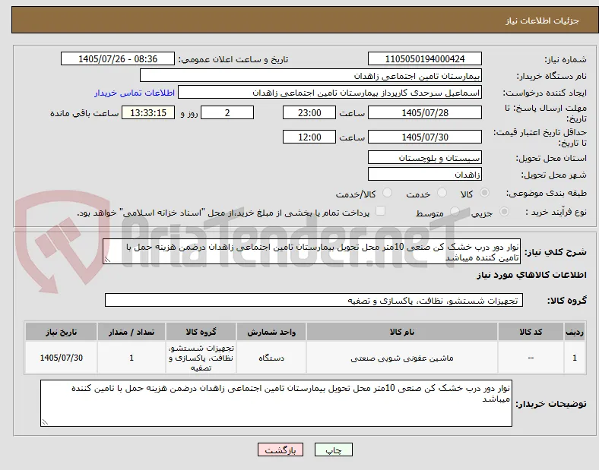The height and width of the screenshot is (470, 599).
Task: Click the response deadline date 1405/07/28
Action: [424, 112]
